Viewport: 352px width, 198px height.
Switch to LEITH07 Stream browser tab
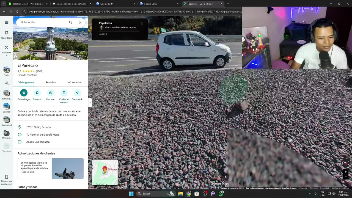(x=28, y=4)
